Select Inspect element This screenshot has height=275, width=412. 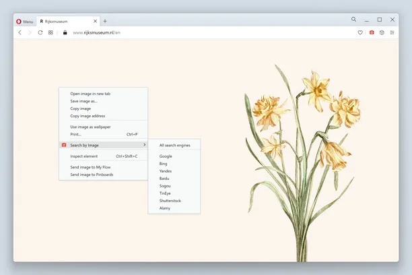(103, 156)
